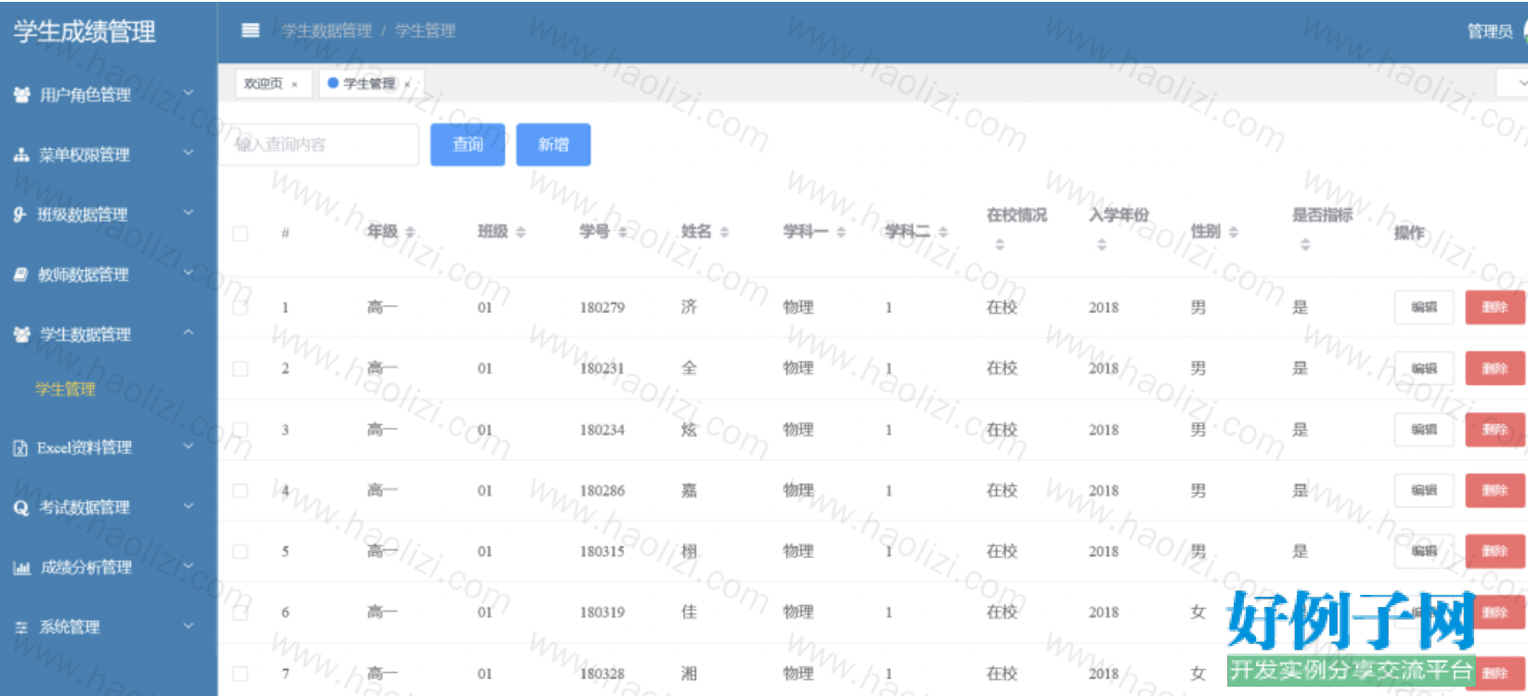
Task: Open the 考试数据管理 menu
Action: pyautogui.click(x=109, y=508)
